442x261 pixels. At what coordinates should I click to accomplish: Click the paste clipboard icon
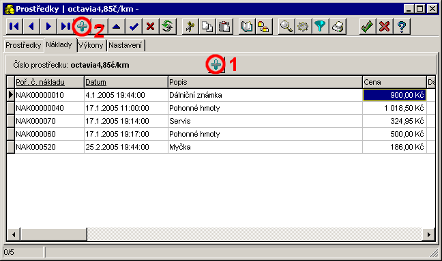[224, 27]
